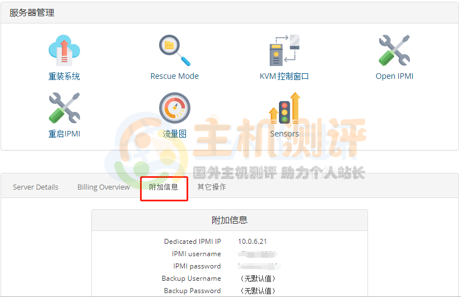The image size is (461, 297).
Task: Click the blurred IPMI password value
Action: point(259,266)
